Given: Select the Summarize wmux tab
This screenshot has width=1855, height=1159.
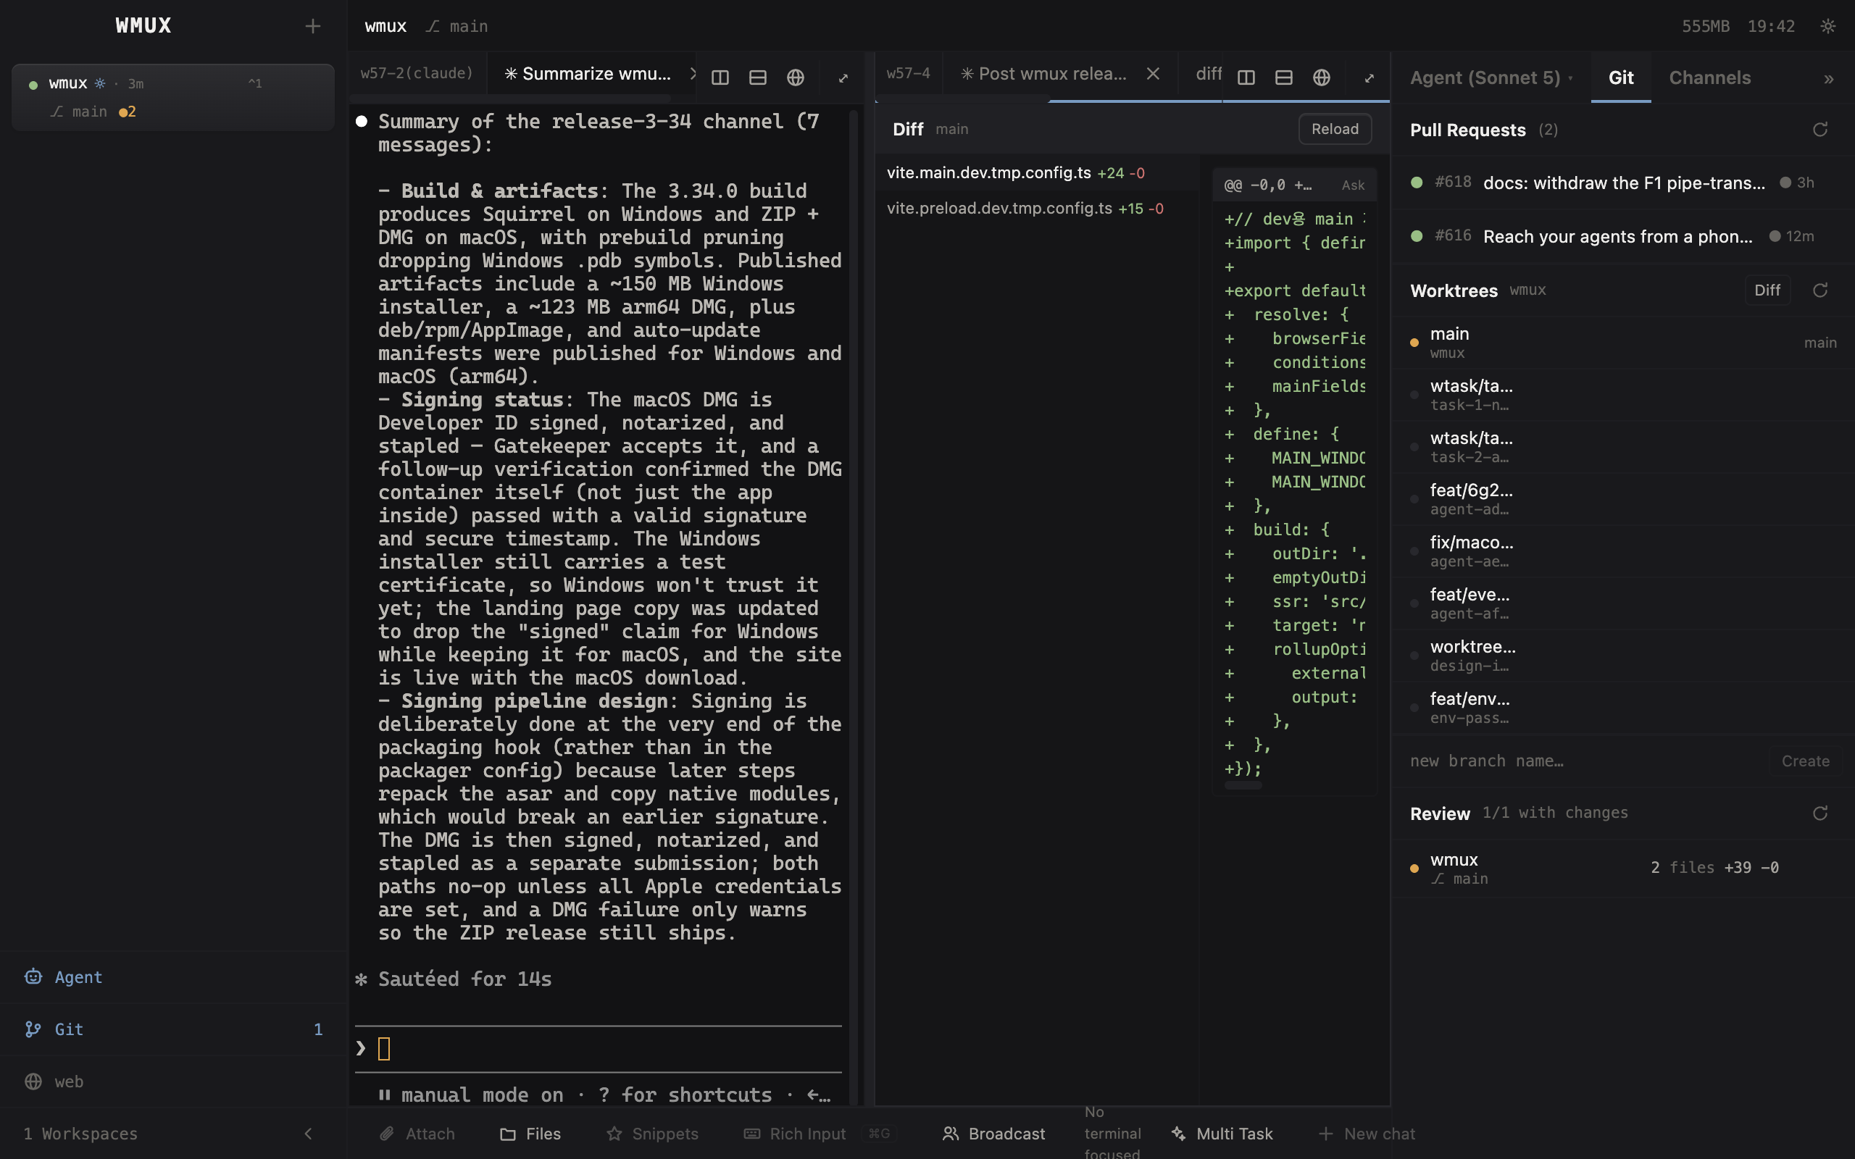Looking at the screenshot, I should click(x=587, y=74).
